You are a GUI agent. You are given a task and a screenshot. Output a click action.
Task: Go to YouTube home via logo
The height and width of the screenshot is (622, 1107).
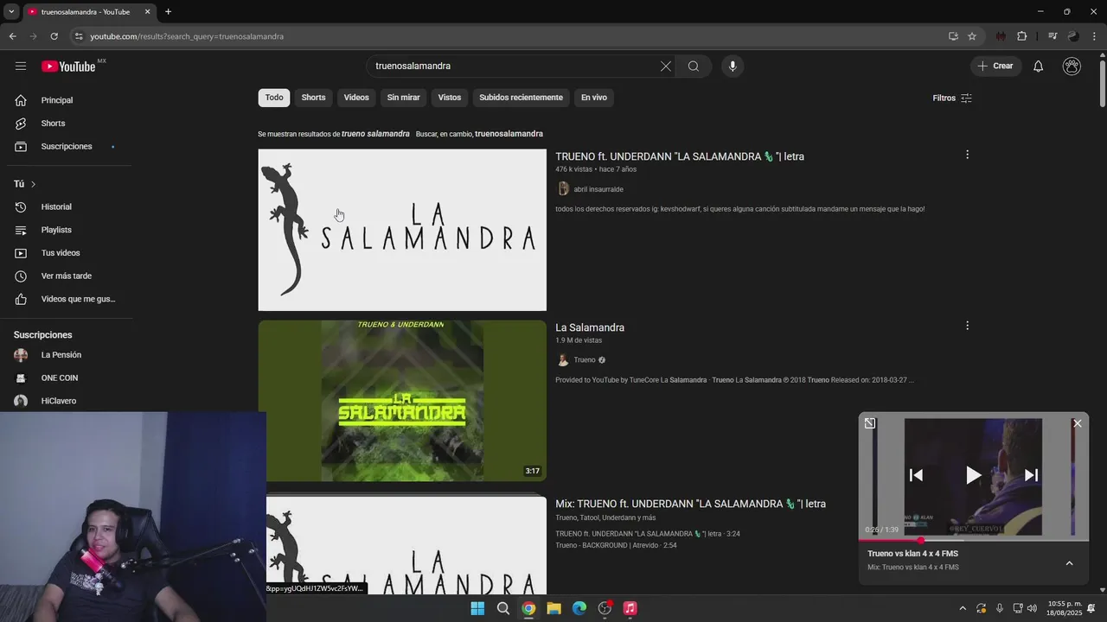68,67
